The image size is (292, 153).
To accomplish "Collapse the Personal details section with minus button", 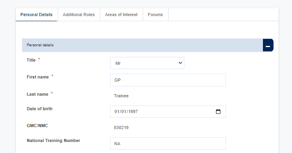I will [x=268, y=45].
